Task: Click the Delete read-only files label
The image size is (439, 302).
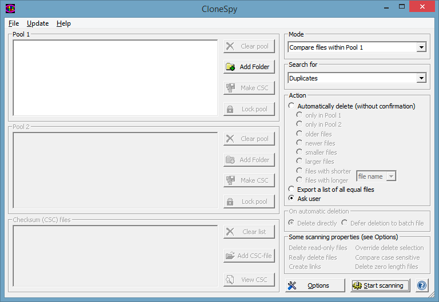Action: (x=318, y=248)
